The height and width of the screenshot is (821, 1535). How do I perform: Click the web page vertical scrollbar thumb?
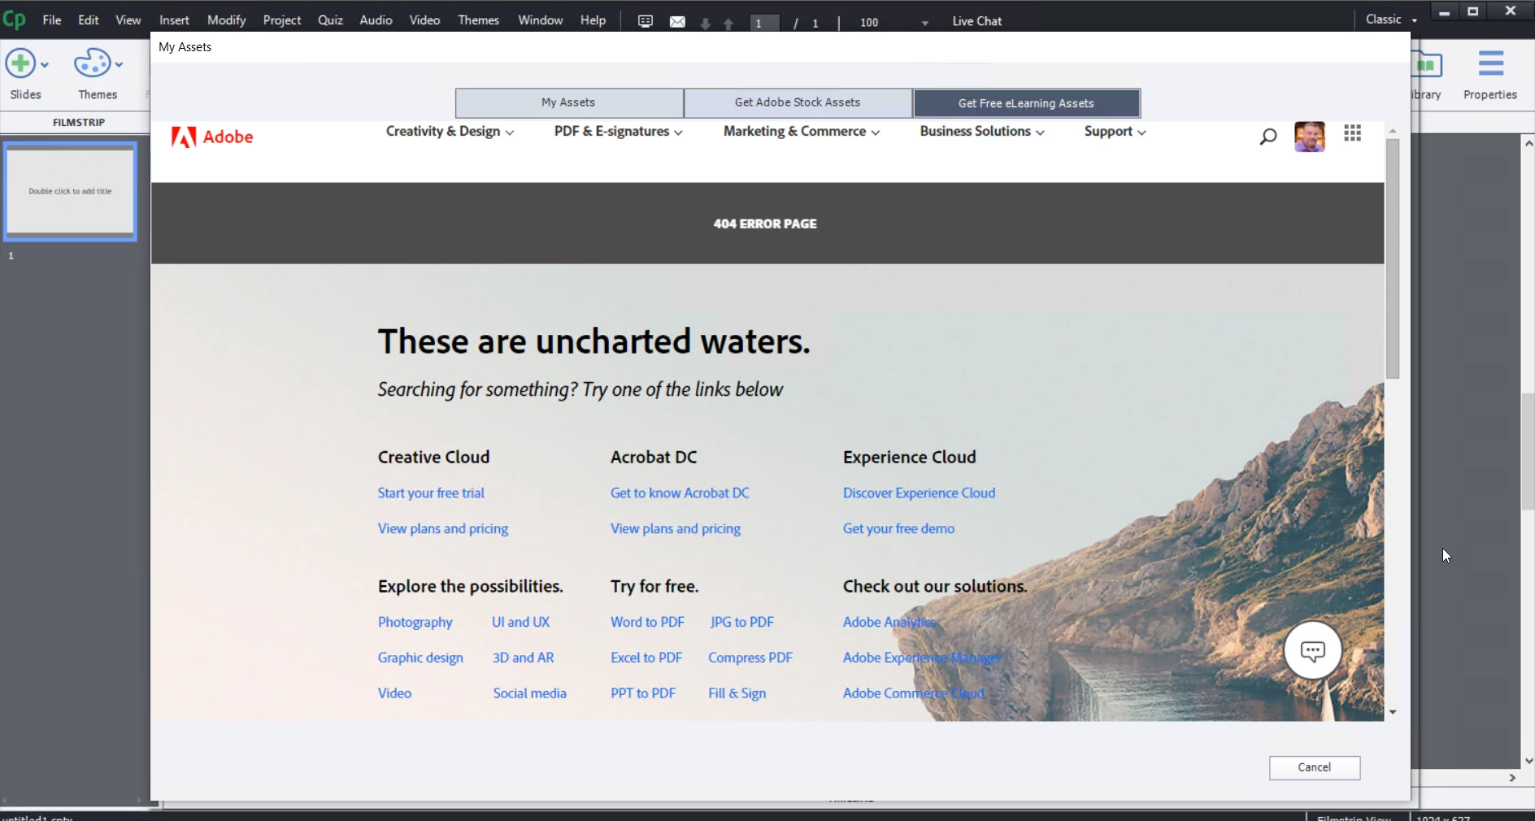click(x=1393, y=258)
